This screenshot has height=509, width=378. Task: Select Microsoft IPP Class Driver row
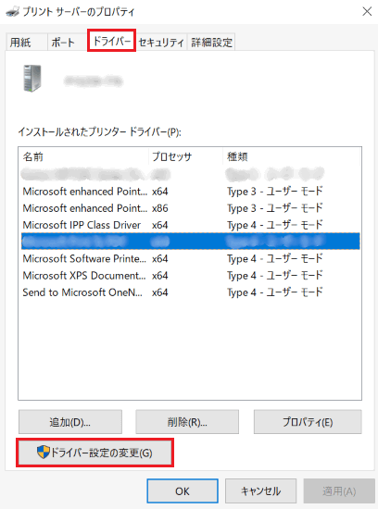click(x=191, y=225)
